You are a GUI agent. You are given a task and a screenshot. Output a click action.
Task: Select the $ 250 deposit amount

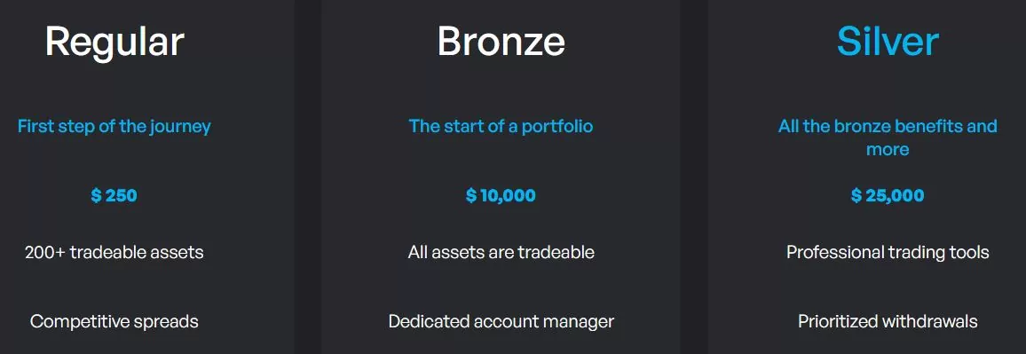pyautogui.click(x=114, y=195)
